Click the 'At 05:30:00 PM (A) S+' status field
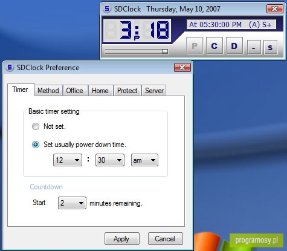 click(231, 25)
